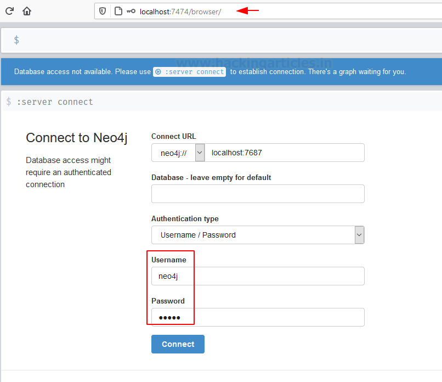Image resolution: width=442 pixels, height=382 pixels.
Task: Open saved logins key icon
Action: [x=131, y=12]
